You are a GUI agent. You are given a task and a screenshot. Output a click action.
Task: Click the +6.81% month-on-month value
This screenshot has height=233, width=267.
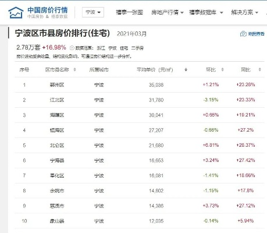211,145
